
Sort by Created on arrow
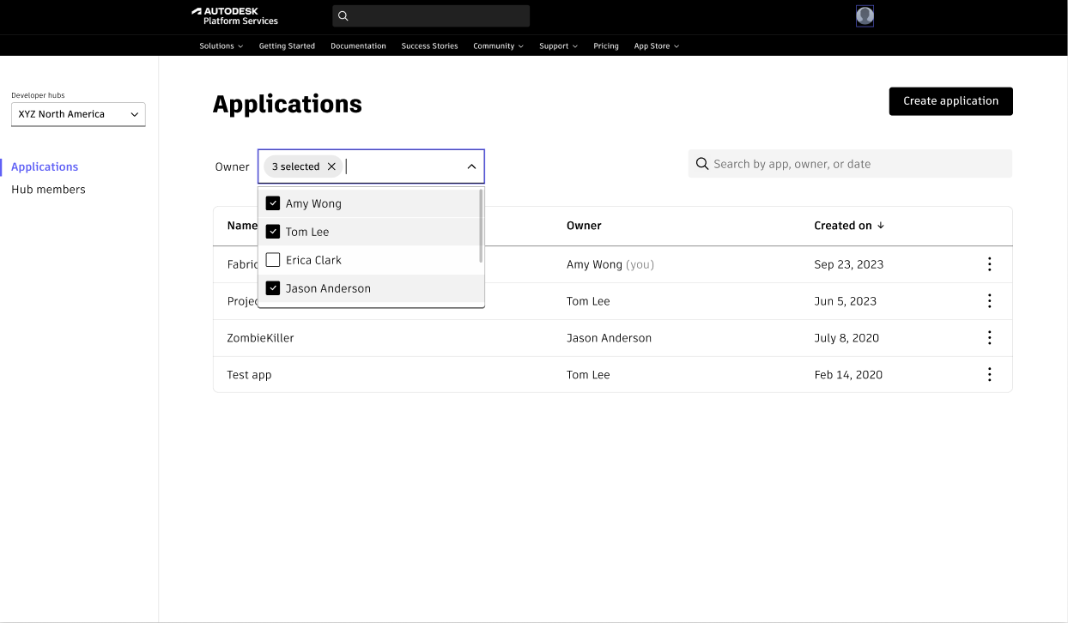880,226
